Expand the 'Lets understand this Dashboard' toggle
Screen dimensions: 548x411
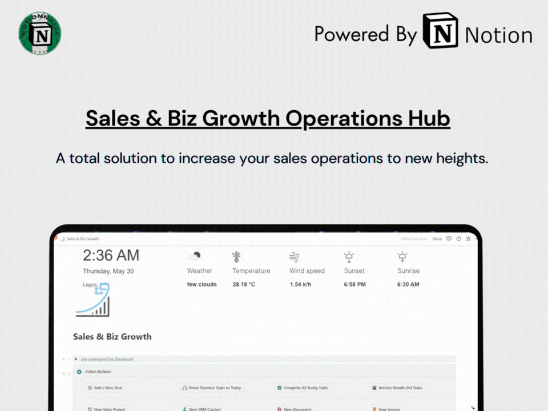click(x=76, y=359)
